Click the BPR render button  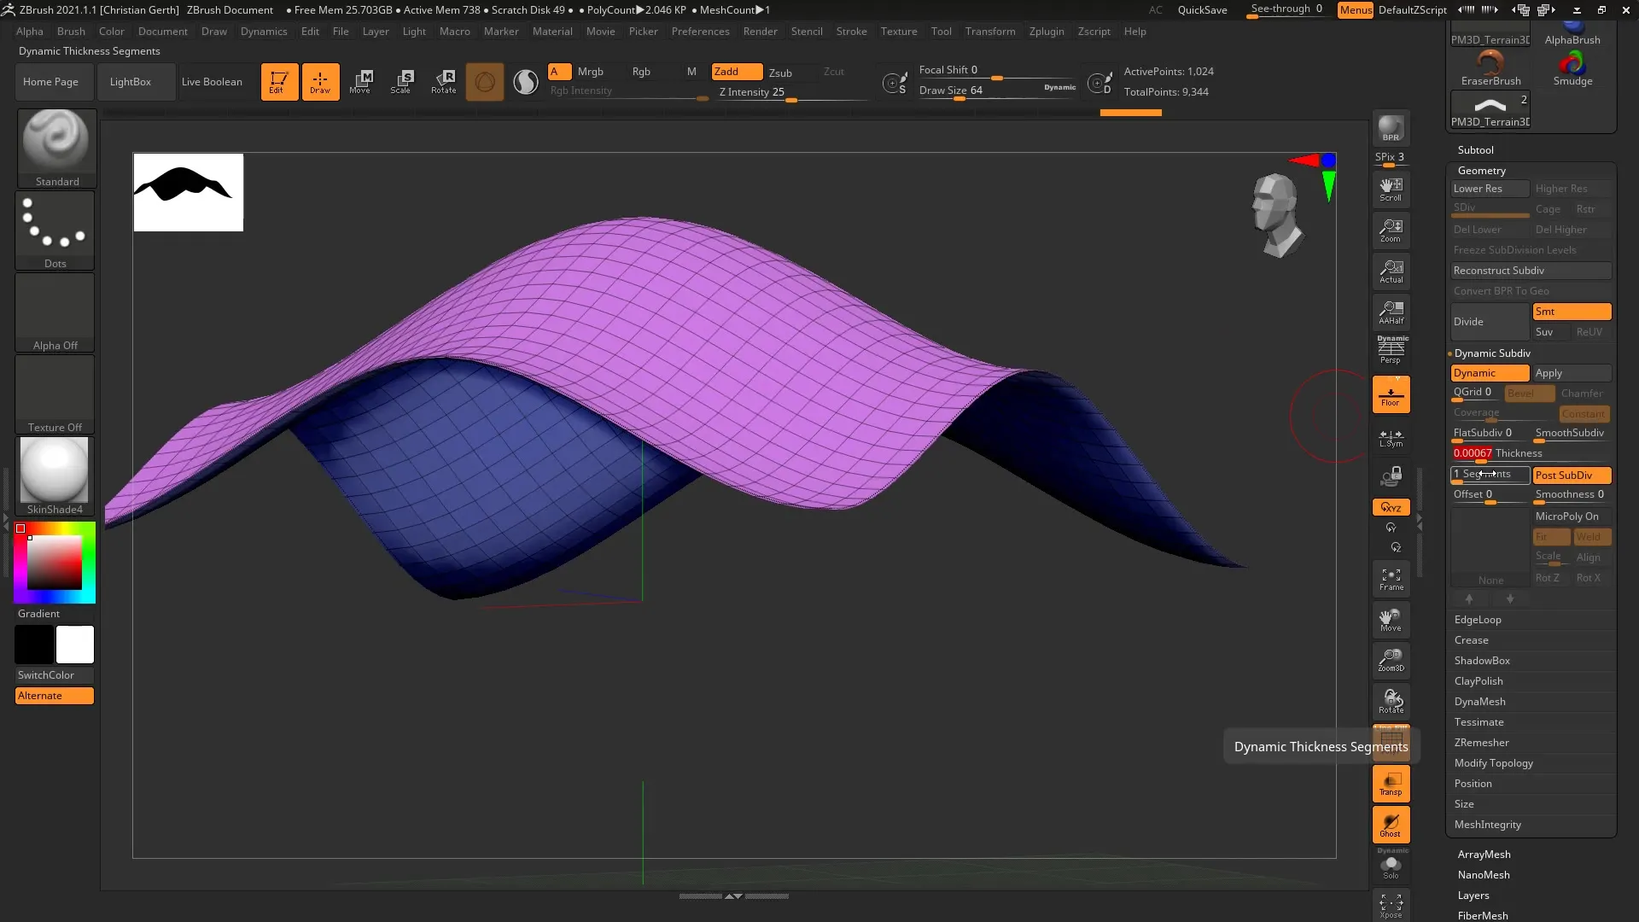[x=1391, y=129]
